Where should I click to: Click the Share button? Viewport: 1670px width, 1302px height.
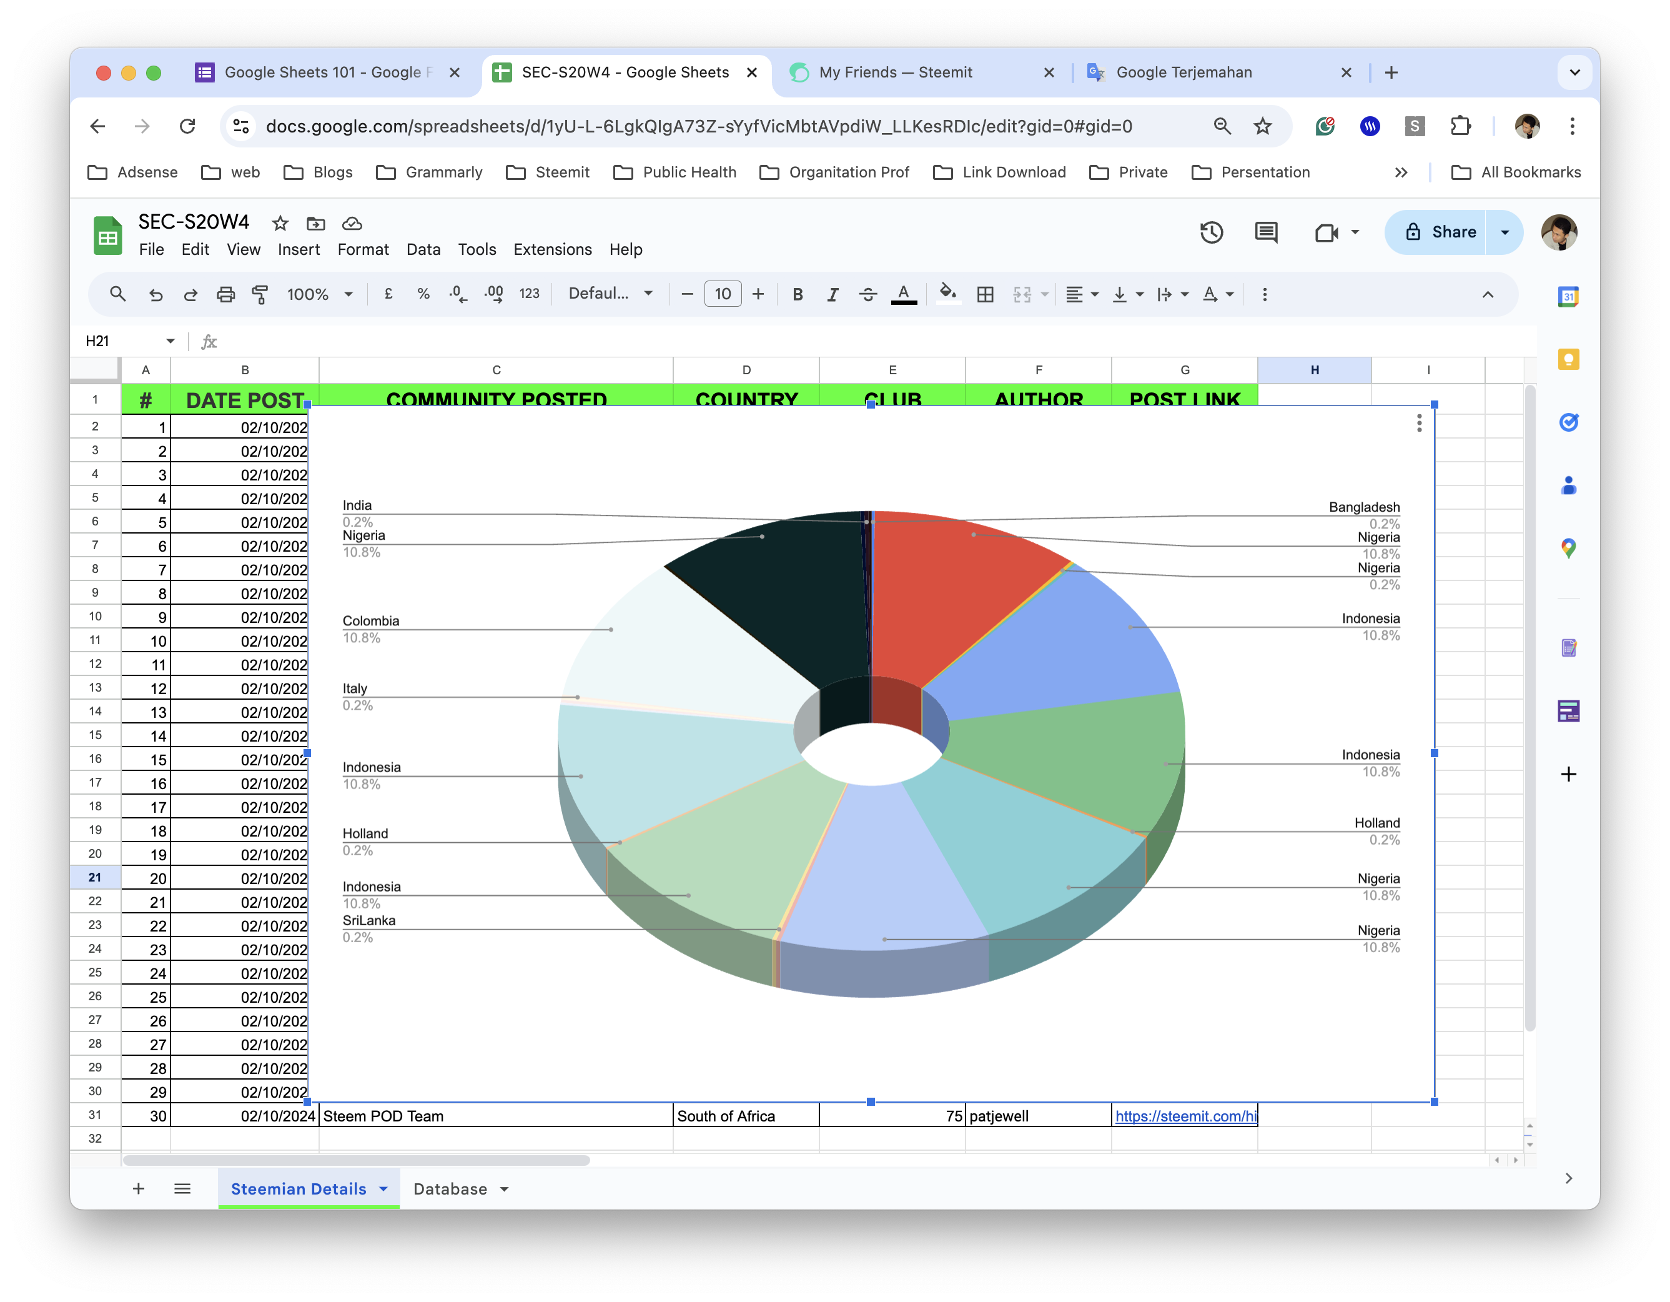(x=1439, y=232)
